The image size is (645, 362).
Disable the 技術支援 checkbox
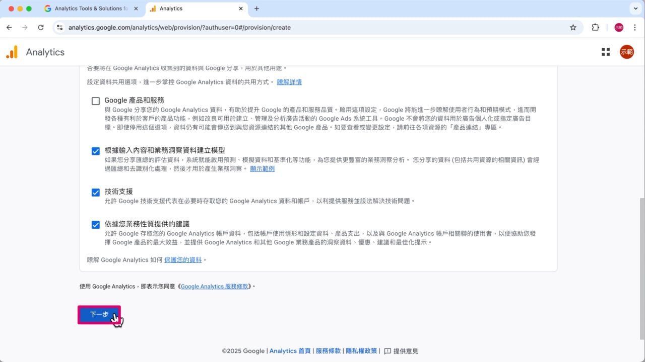coord(95,192)
